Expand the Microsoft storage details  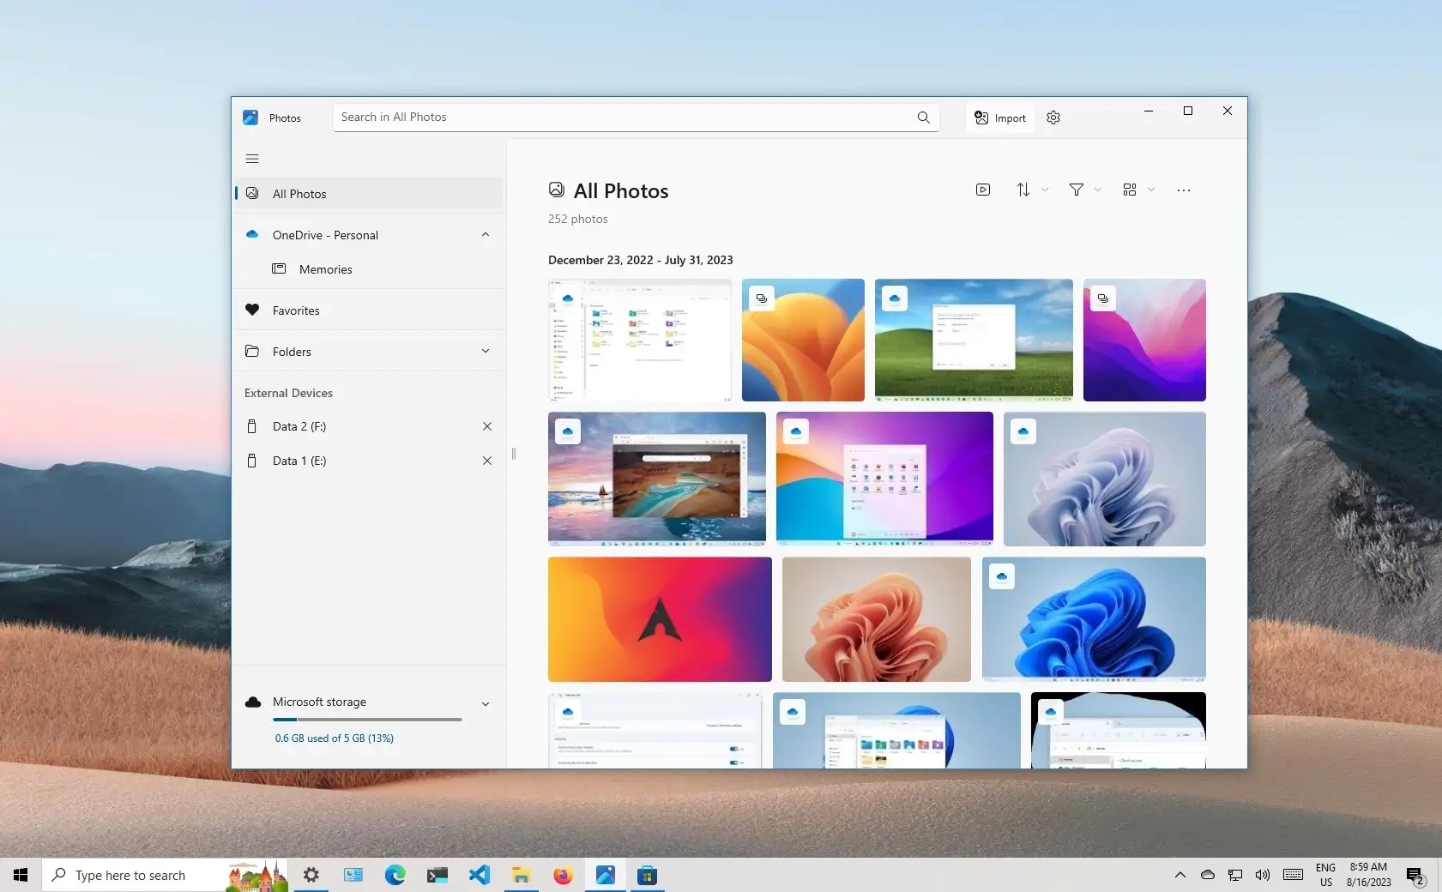pos(484,703)
